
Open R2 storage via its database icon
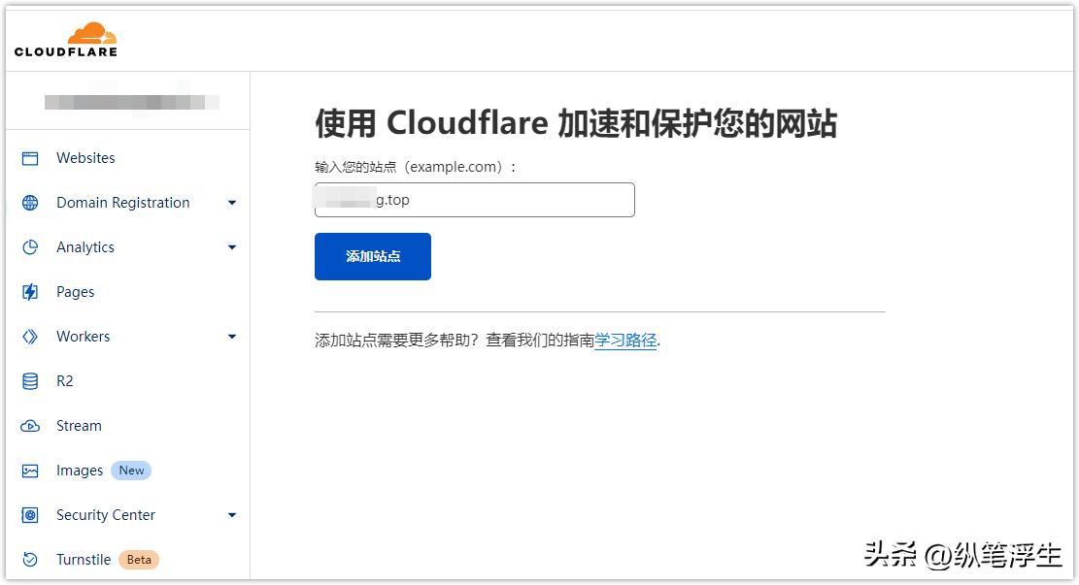coord(30,380)
